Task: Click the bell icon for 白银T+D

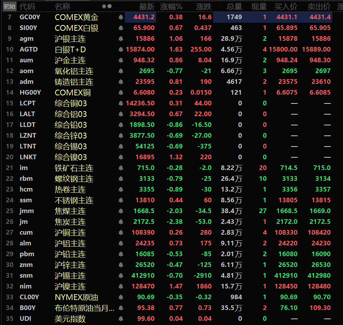Action: click(x=121, y=49)
